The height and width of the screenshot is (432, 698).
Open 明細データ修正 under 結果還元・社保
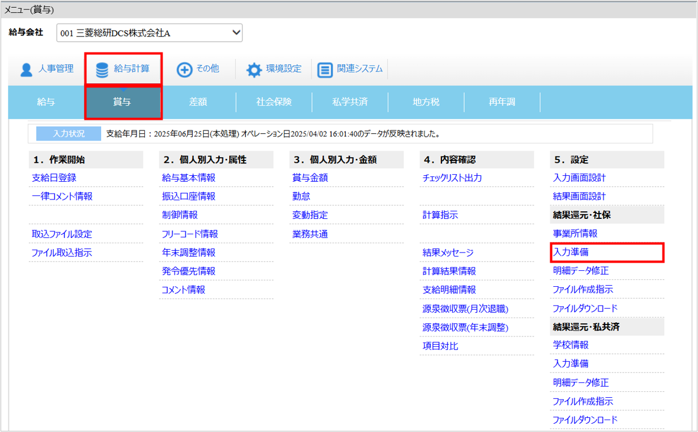coord(581,271)
